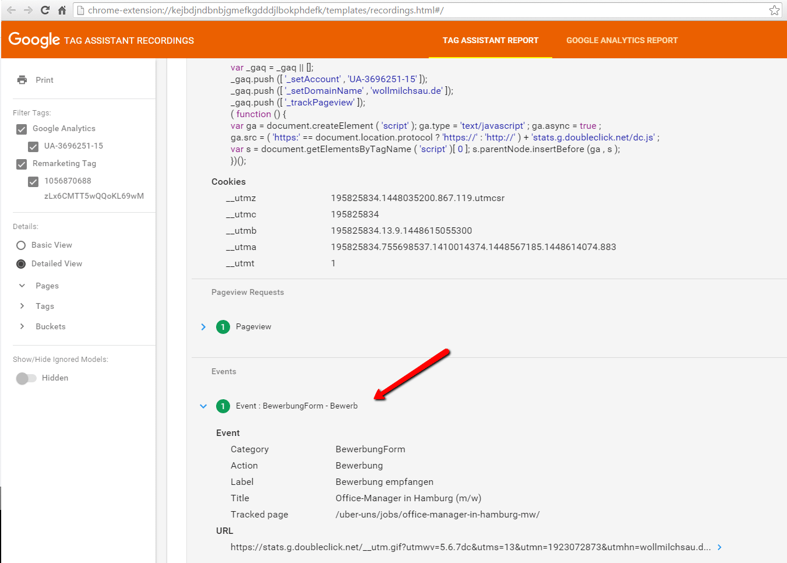Click the __utmt cookie name
Screen dimensions: 787x563
240,263
